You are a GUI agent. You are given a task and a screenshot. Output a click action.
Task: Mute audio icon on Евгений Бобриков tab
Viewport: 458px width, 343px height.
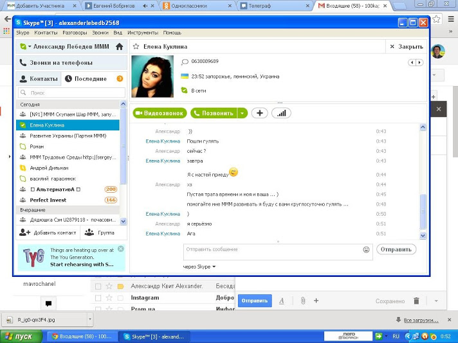145,6
